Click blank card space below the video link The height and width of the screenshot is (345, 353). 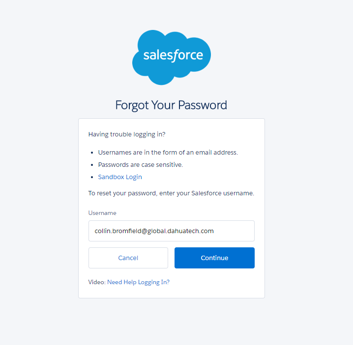pos(171,292)
